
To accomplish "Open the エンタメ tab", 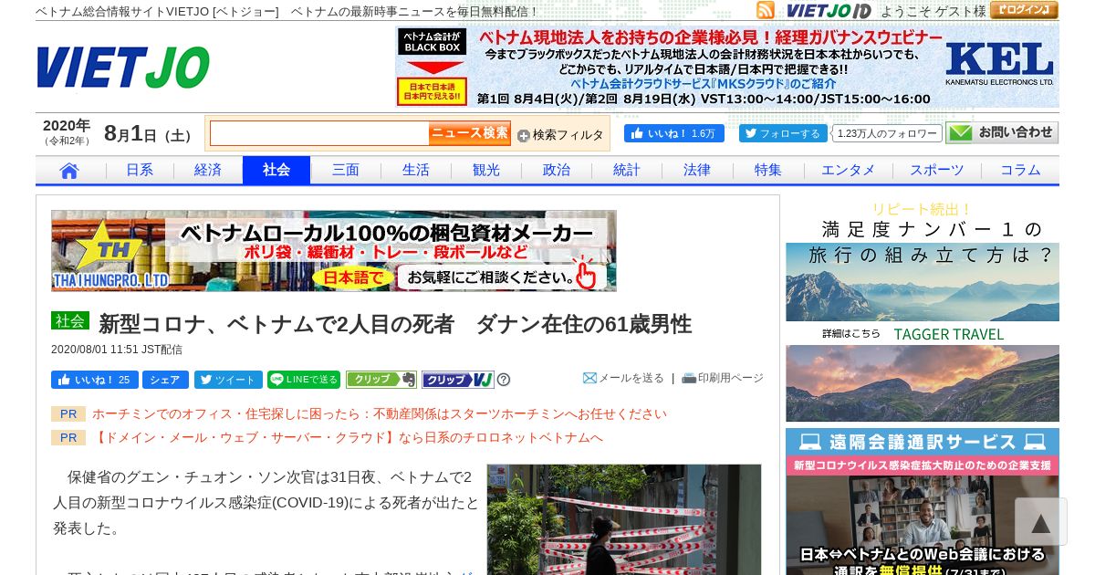I will pos(848,171).
